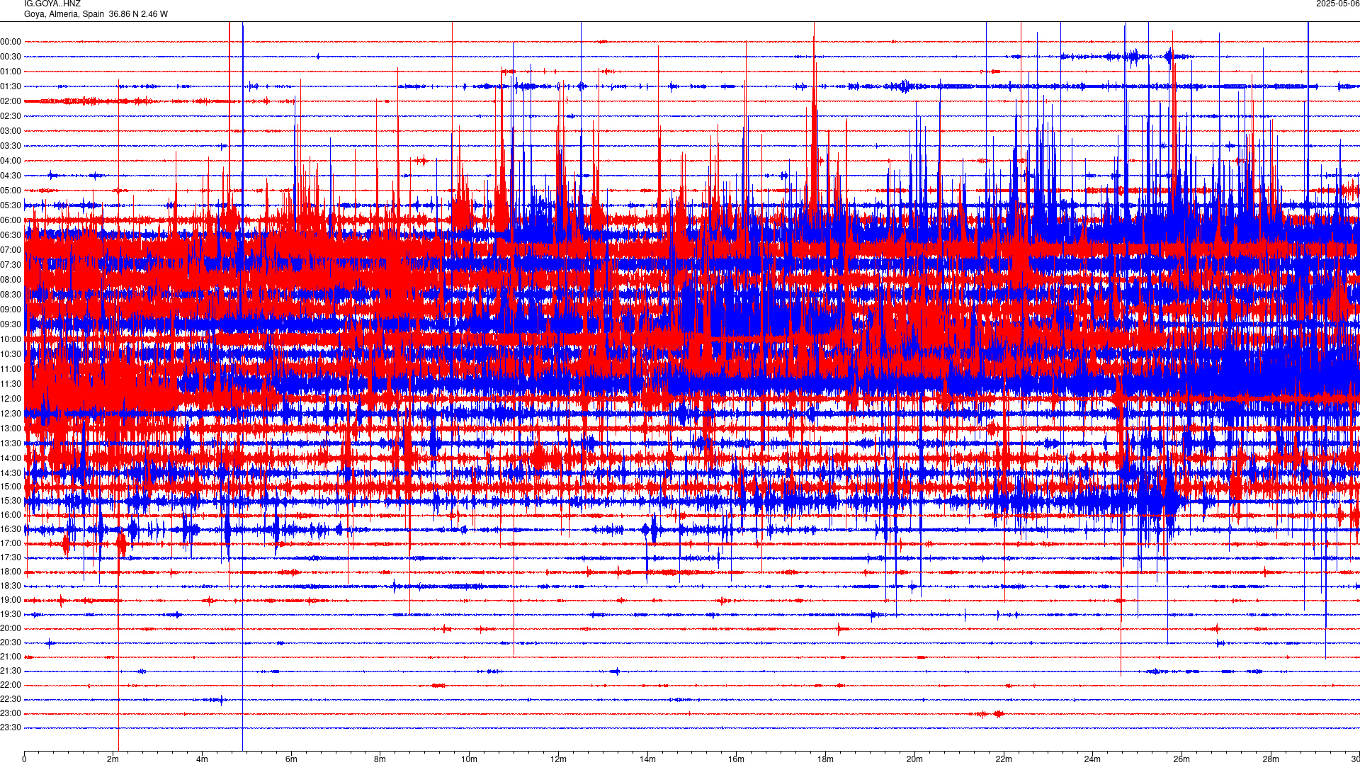
Task: Click the 16m tick on time axis
Action: 737,759
